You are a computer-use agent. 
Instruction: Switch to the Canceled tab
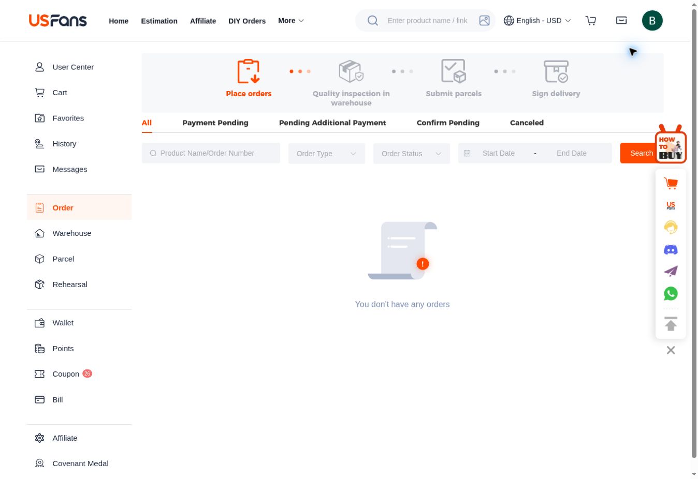tap(527, 123)
